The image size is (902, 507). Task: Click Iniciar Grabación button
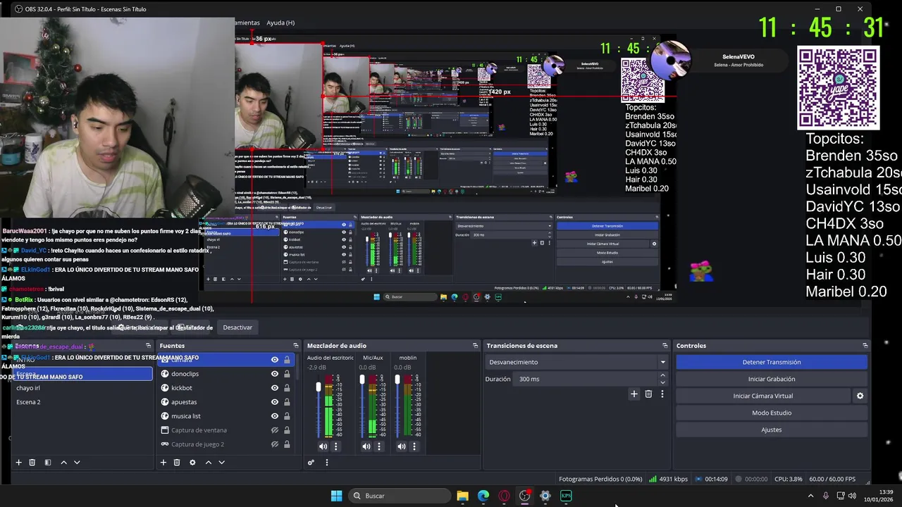[772, 379]
